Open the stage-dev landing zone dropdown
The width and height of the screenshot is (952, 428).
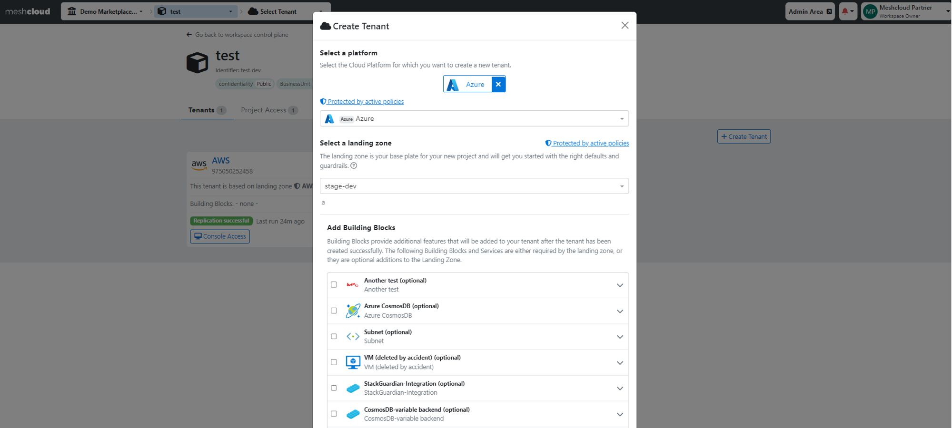point(474,186)
